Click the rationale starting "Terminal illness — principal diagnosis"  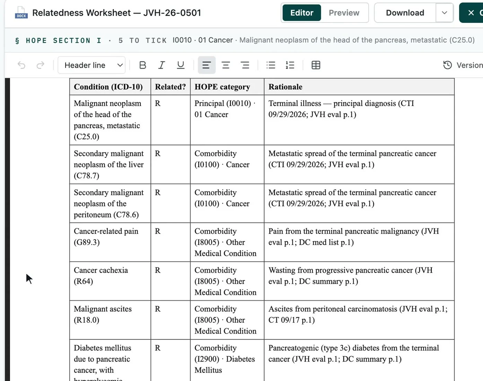(x=359, y=120)
